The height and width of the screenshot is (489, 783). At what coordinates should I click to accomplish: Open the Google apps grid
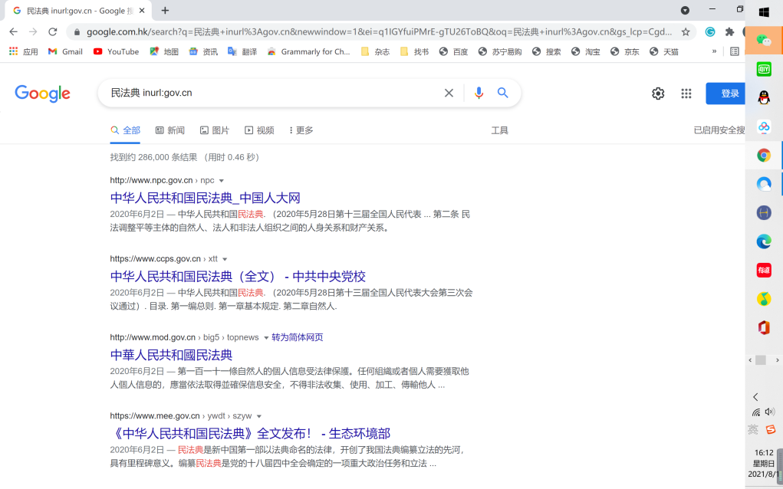[686, 94]
